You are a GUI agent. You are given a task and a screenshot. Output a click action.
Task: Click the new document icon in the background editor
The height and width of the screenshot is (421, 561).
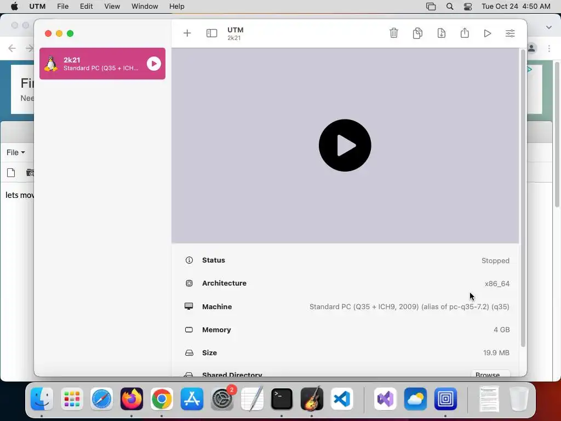[11, 173]
